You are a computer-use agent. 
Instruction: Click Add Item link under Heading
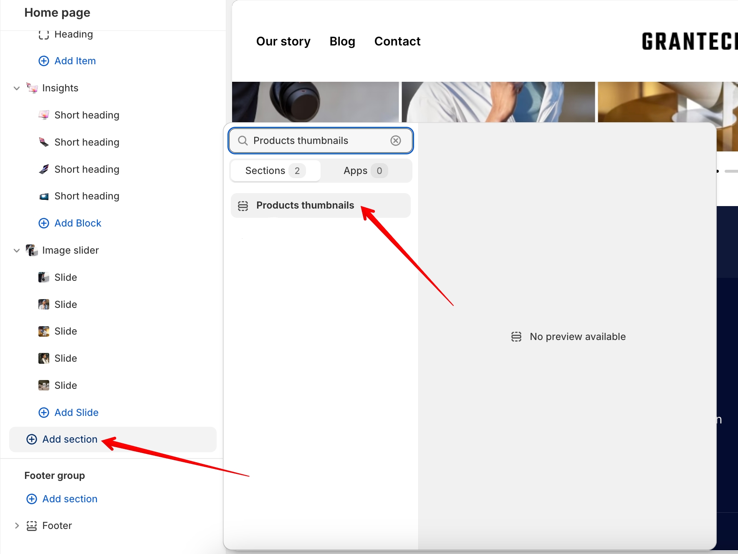(75, 61)
